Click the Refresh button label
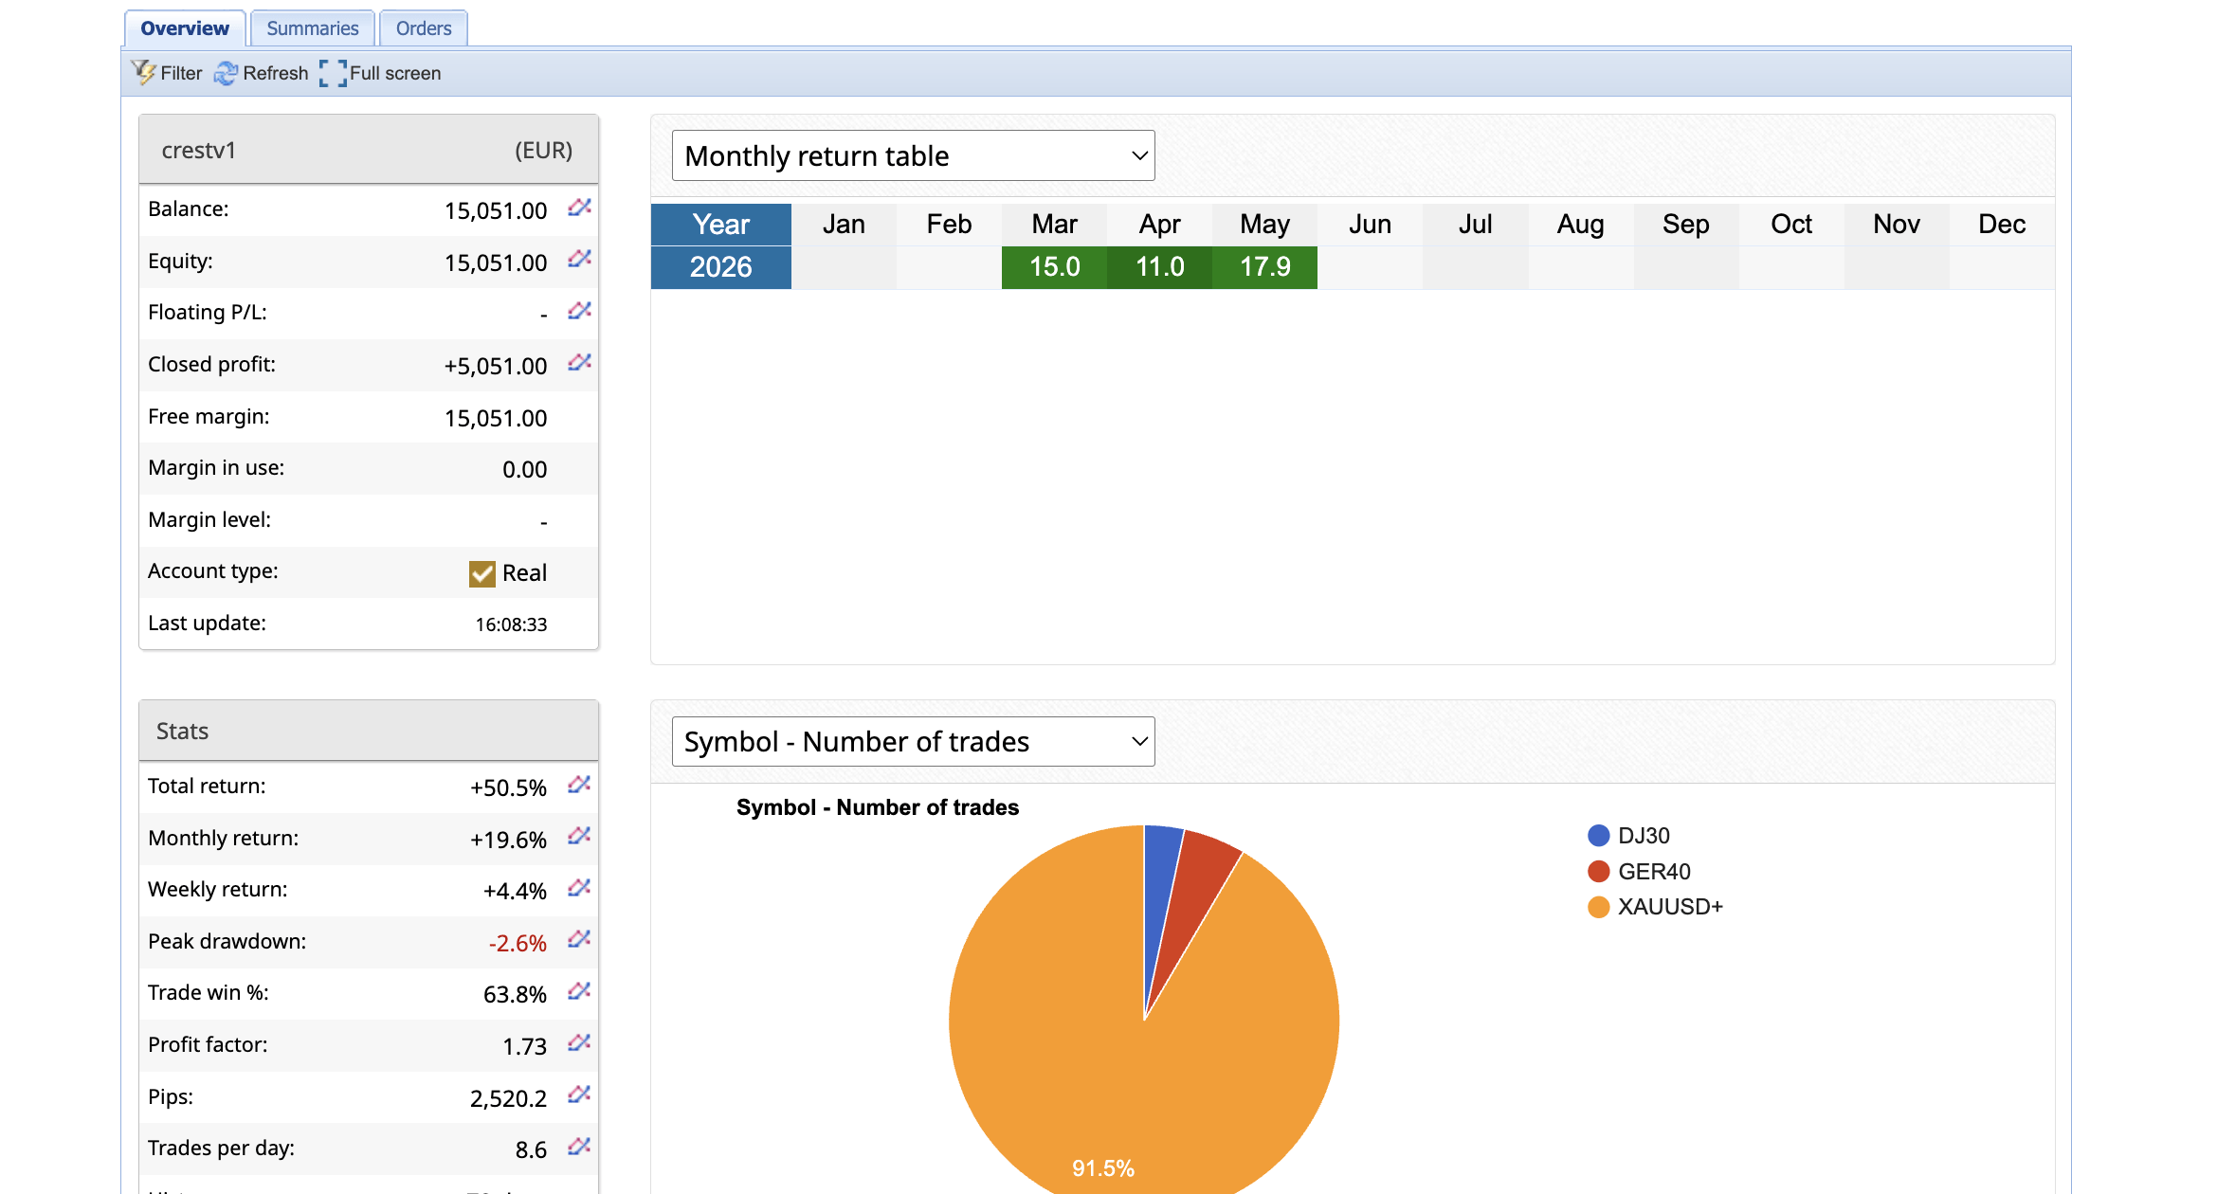The width and height of the screenshot is (2235, 1194). click(x=276, y=73)
